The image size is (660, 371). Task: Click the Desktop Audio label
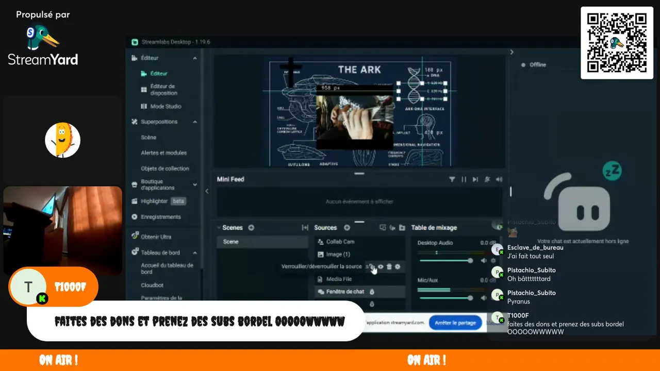(x=435, y=243)
